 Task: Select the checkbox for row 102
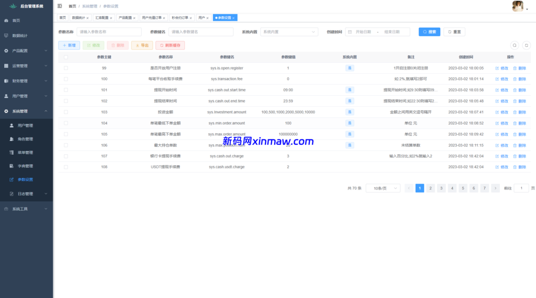[66, 101]
